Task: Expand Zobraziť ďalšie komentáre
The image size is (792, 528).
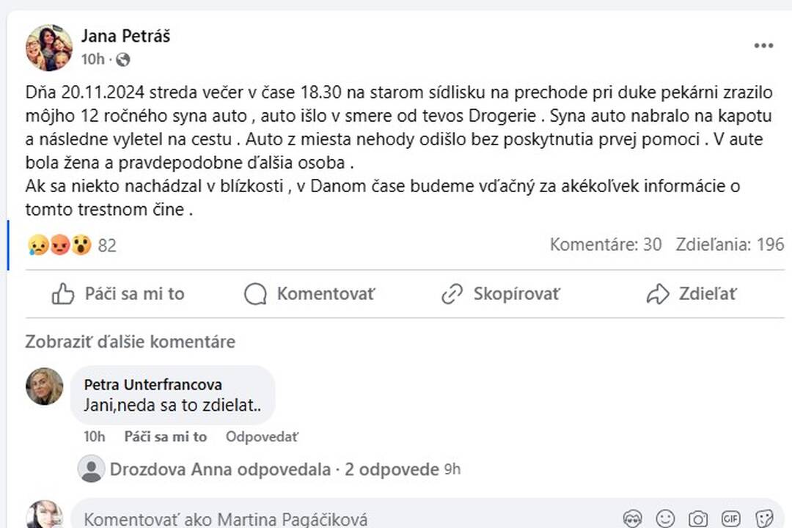Action: [x=130, y=342]
